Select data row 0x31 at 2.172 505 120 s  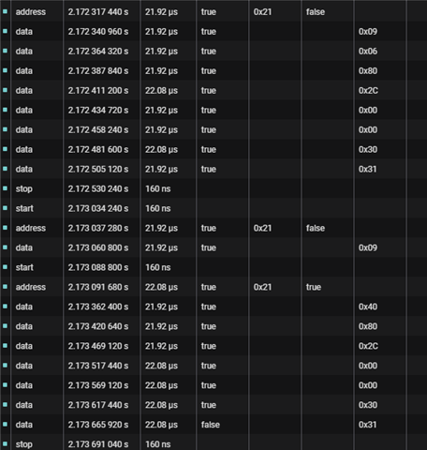tap(213, 169)
